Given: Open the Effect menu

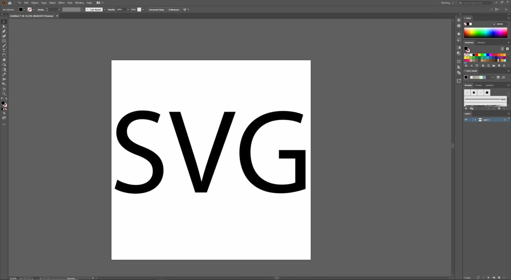Looking at the screenshot, I should coord(61,3).
